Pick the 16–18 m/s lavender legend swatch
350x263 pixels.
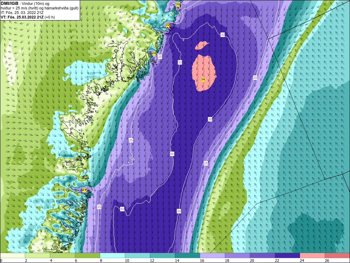coord(212,255)
